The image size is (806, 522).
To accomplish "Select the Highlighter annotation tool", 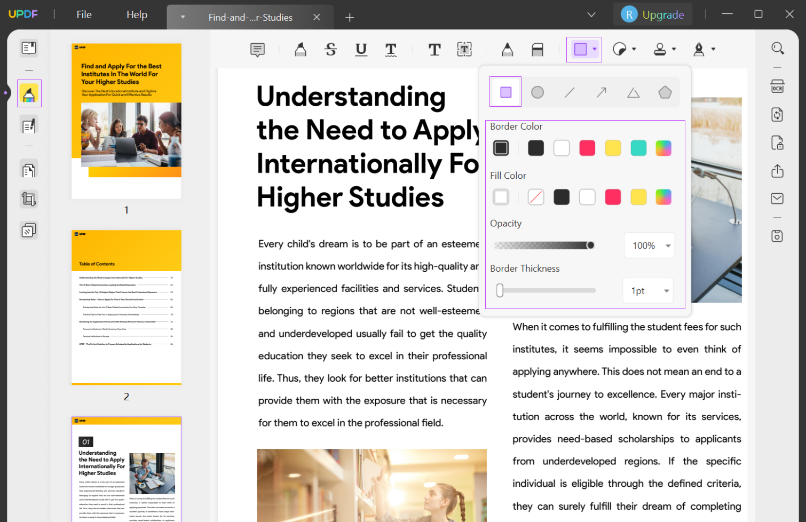I will [x=300, y=49].
